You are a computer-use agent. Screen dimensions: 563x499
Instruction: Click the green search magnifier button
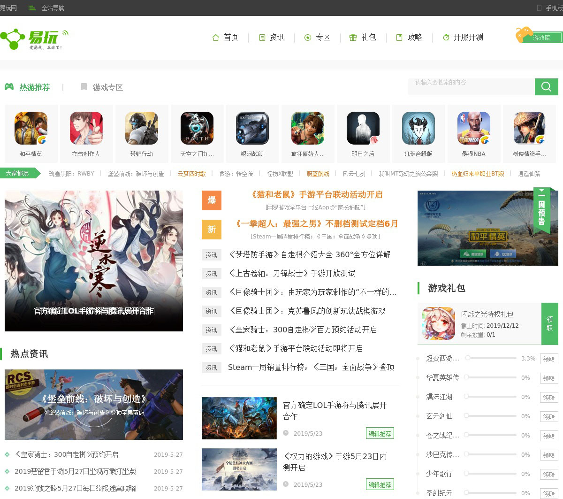click(x=546, y=87)
